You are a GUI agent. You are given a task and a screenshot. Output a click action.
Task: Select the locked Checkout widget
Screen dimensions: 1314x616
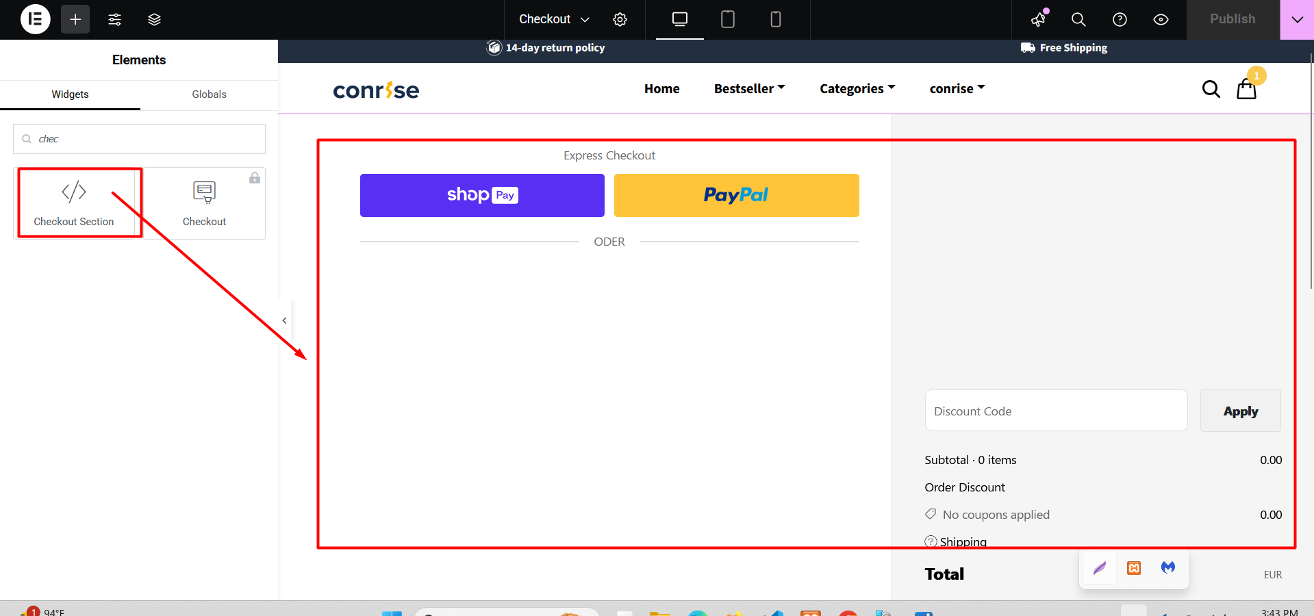pos(204,203)
